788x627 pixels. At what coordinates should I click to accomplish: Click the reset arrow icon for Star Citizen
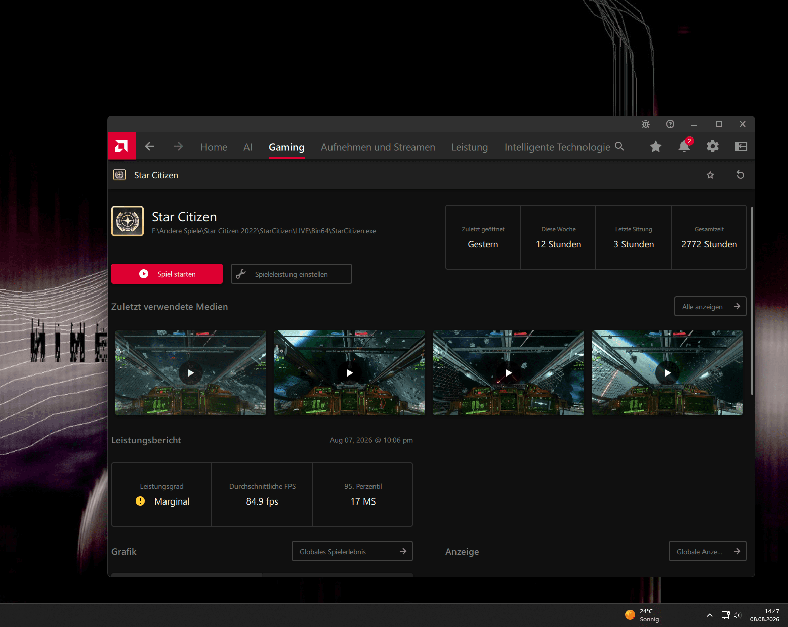point(740,175)
